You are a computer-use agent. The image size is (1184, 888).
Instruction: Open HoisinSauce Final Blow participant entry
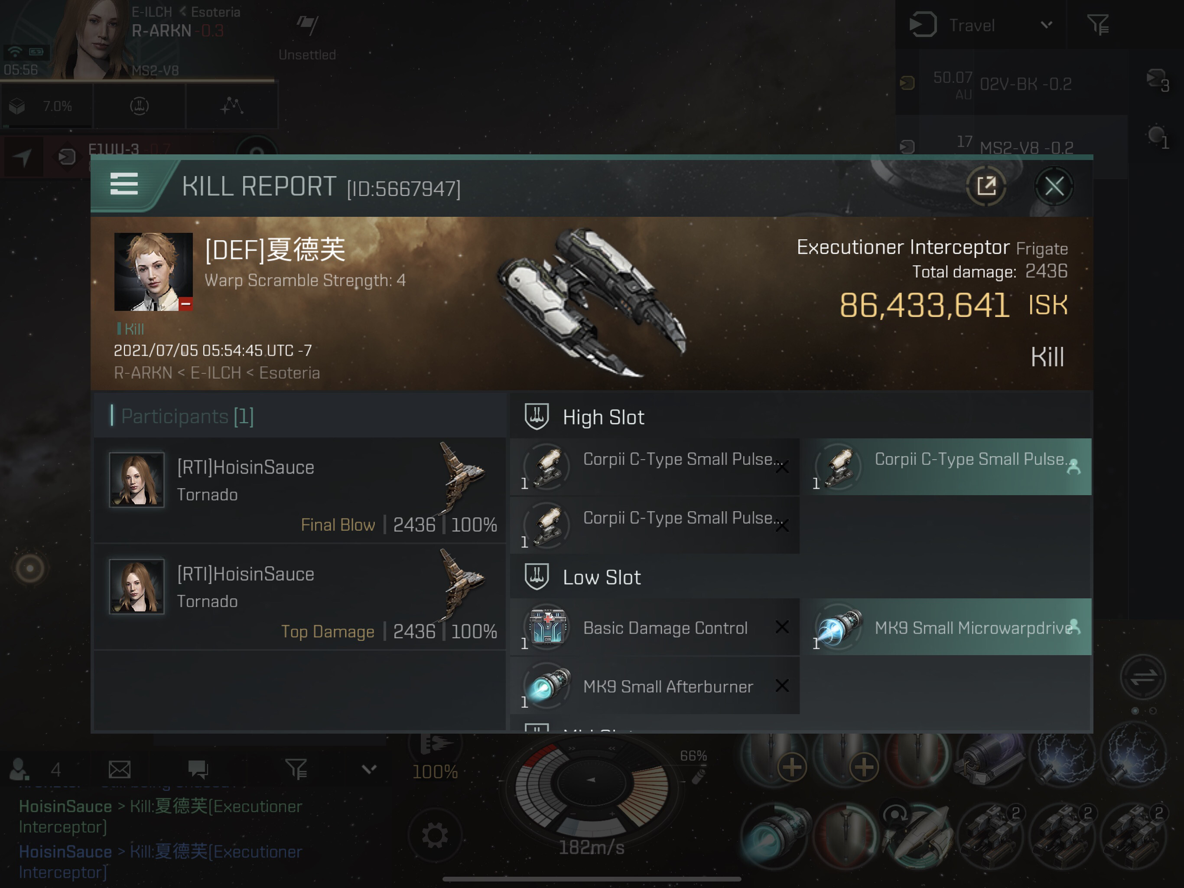300,490
